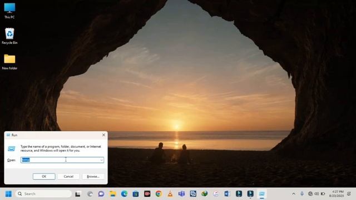Open Microsoft Store from the taskbar

tap(136, 194)
